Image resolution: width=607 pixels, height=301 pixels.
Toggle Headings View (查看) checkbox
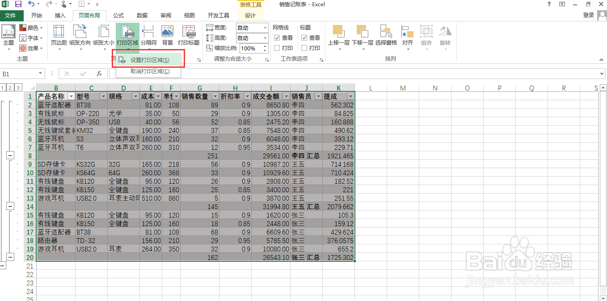[x=304, y=38]
